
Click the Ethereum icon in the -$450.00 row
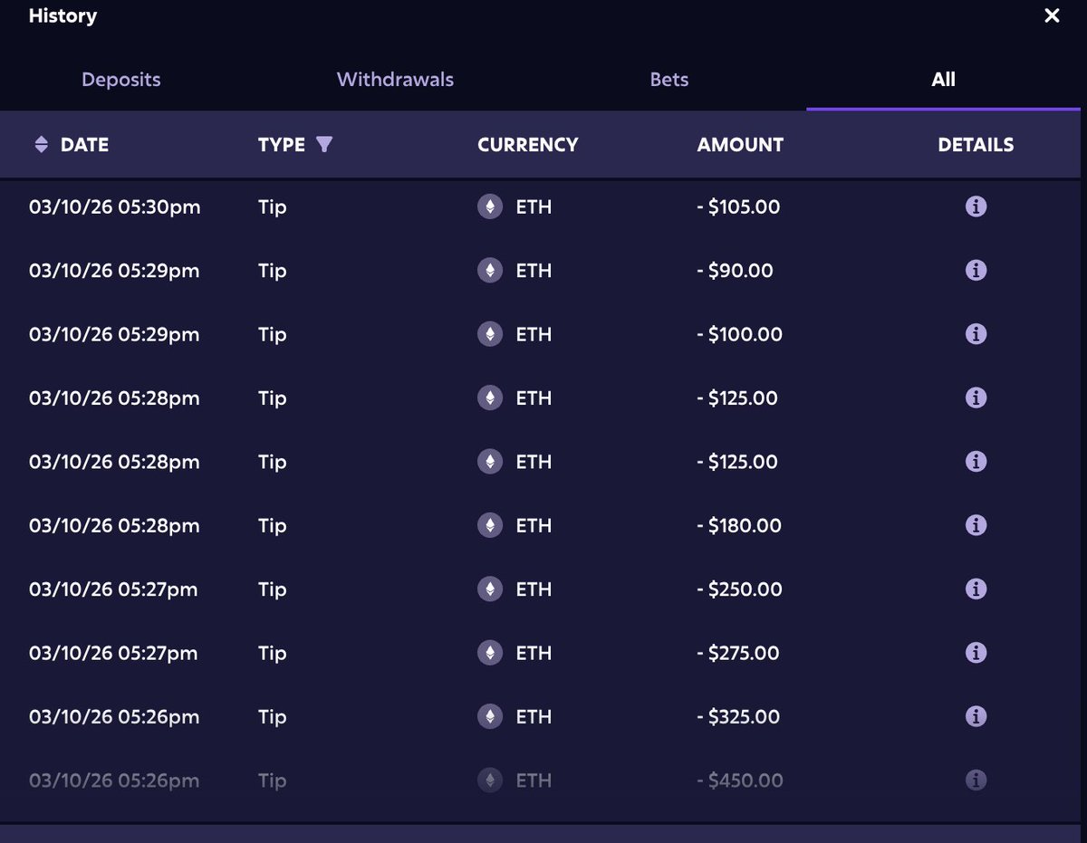[490, 781]
